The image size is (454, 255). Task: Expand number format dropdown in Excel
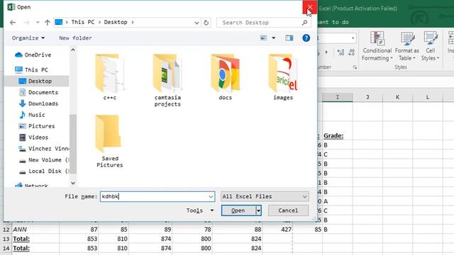point(353,38)
